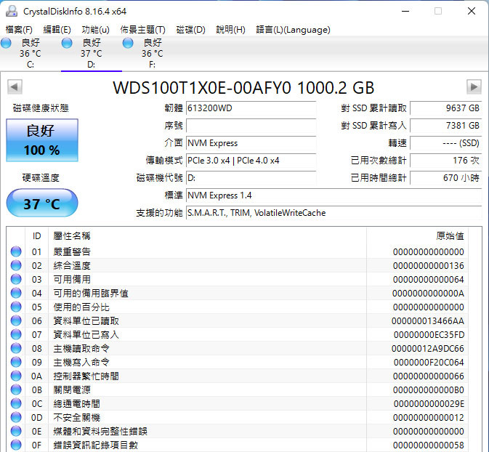Select raw value 0000000F20C064

429,362
